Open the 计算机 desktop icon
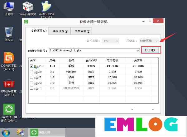This screenshot has height=137, width=187. click(x=9, y=9)
